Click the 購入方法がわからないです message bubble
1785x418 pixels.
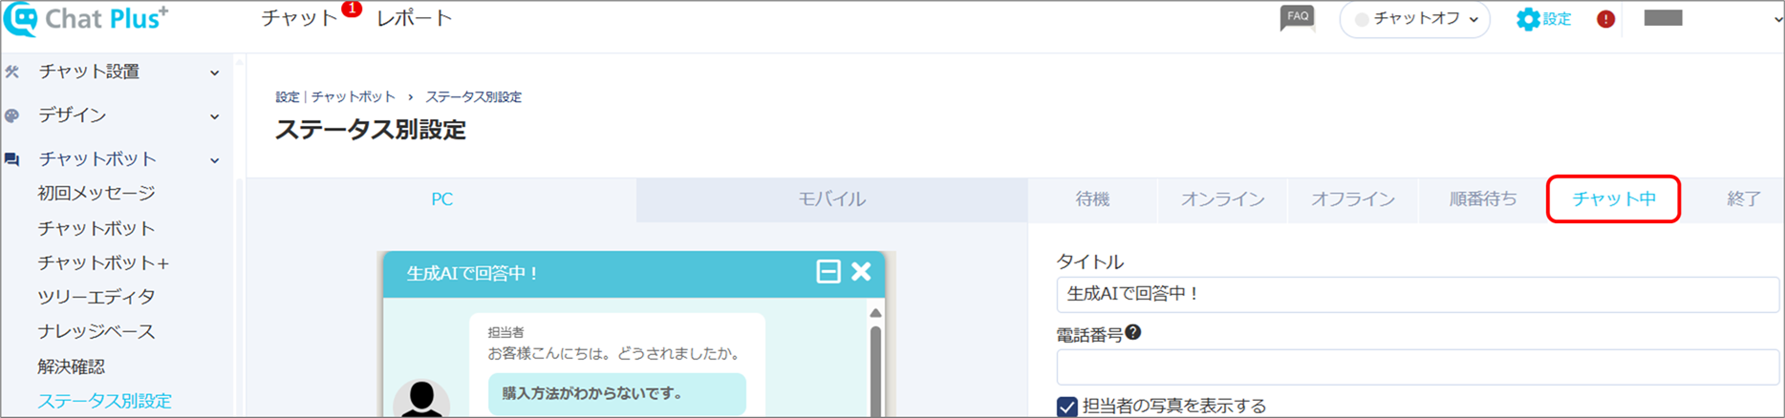point(617,394)
